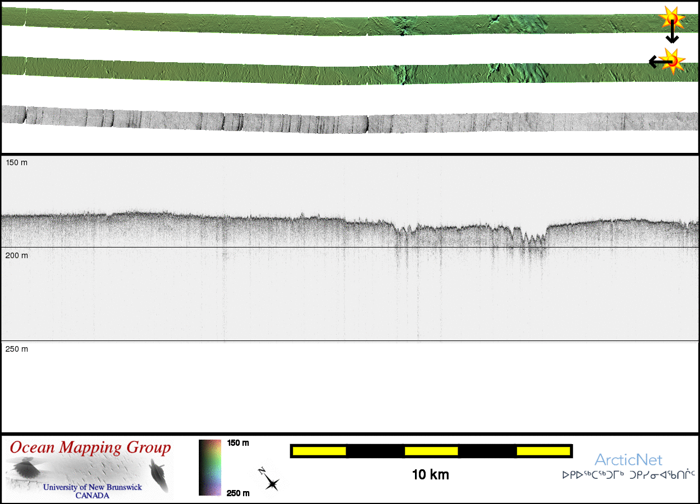The height and width of the screenshot is (504, 700).
Task: Click the rightmost yellow segment of scale bar
Action: coord(543,451)
